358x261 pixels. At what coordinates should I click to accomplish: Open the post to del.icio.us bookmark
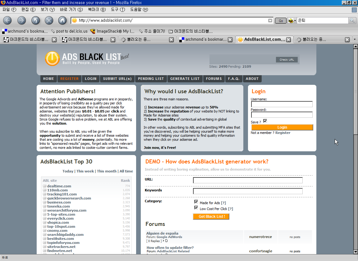click(69, 31)
